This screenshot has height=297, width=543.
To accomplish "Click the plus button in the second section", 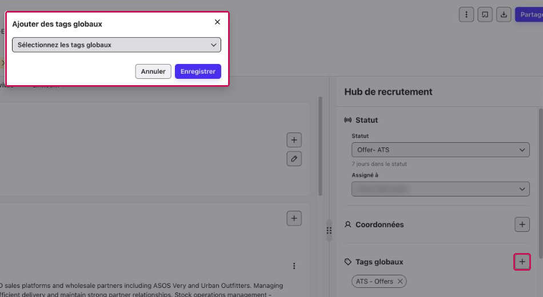I will tap(294, 218).
